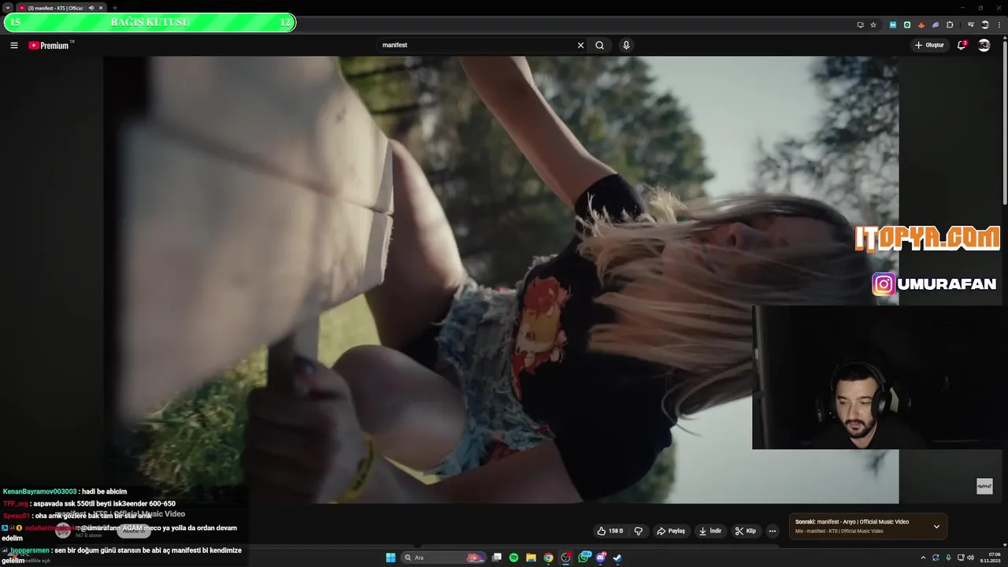The height and width of the screenshot is (567, 1008).
Task: Open the teal circle browser extension
Action: (x=907, y=24)
